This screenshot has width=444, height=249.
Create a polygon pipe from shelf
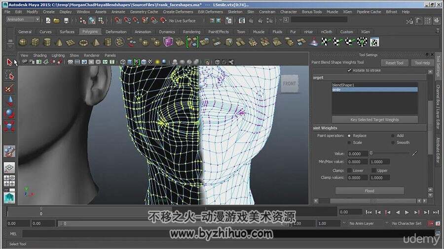point(108,42)
